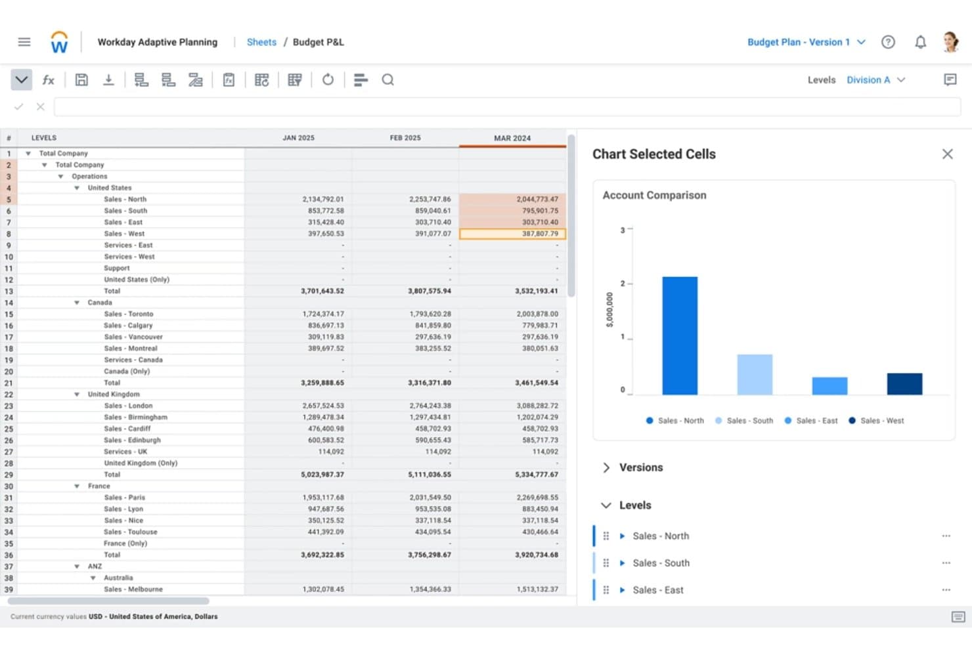Select the MAR 2024 column header
Image resolution: width=972 pixels, height=648 pixels.
[x=512, y=138]
